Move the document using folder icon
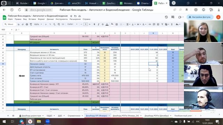This screenshot has height=125, width=223. click(75, 16)
